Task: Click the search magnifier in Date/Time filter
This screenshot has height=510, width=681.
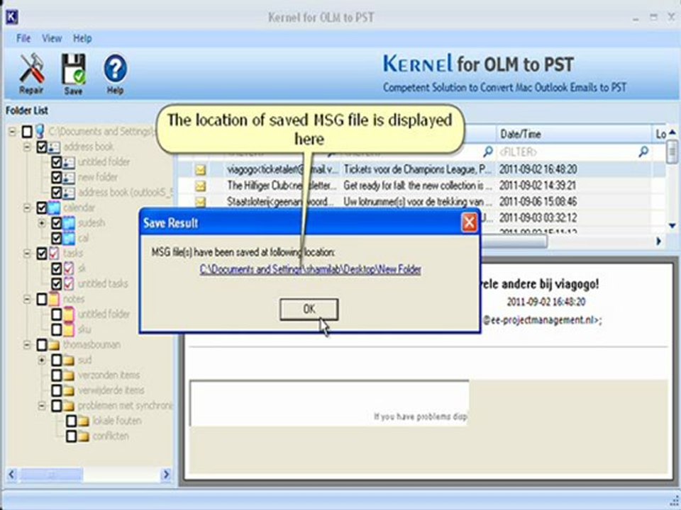Action: coord(643,152)
